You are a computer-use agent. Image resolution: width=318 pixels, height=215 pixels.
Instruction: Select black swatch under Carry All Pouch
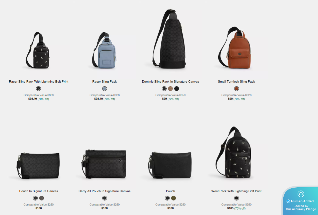pos(104,198)
